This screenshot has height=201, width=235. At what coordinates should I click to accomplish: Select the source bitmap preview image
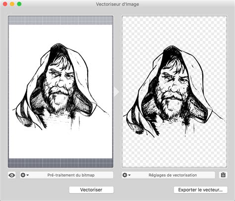60,92
